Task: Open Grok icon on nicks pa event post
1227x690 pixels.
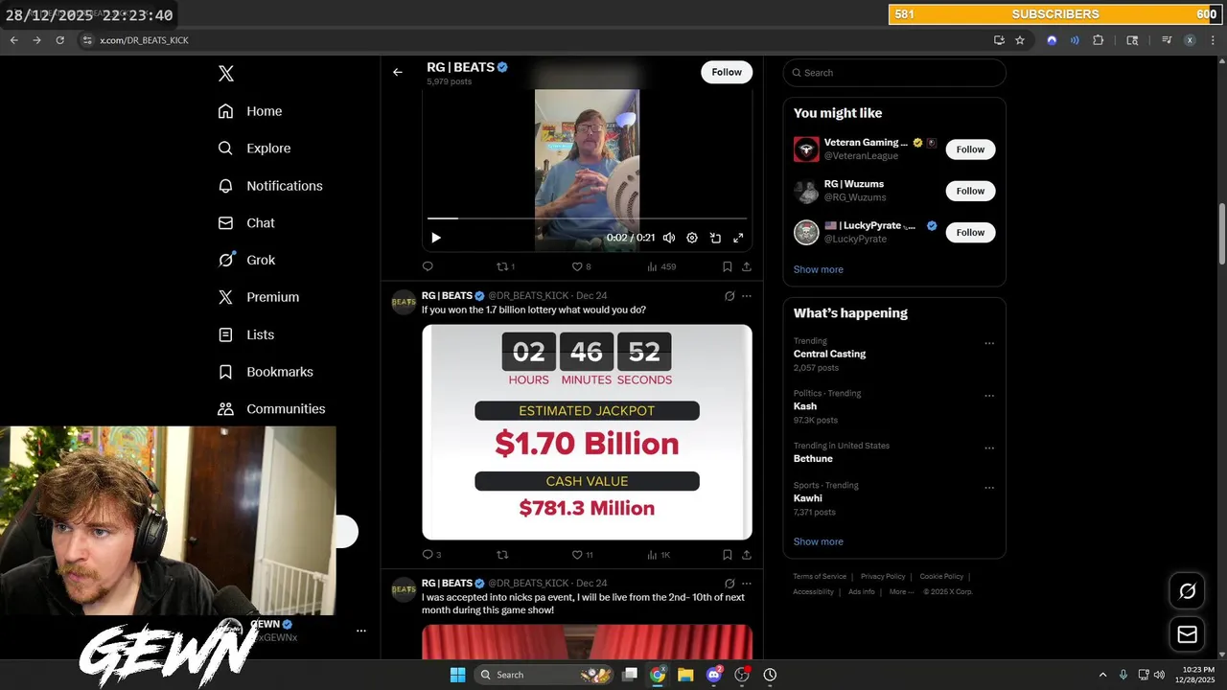Action: point(729,584)
